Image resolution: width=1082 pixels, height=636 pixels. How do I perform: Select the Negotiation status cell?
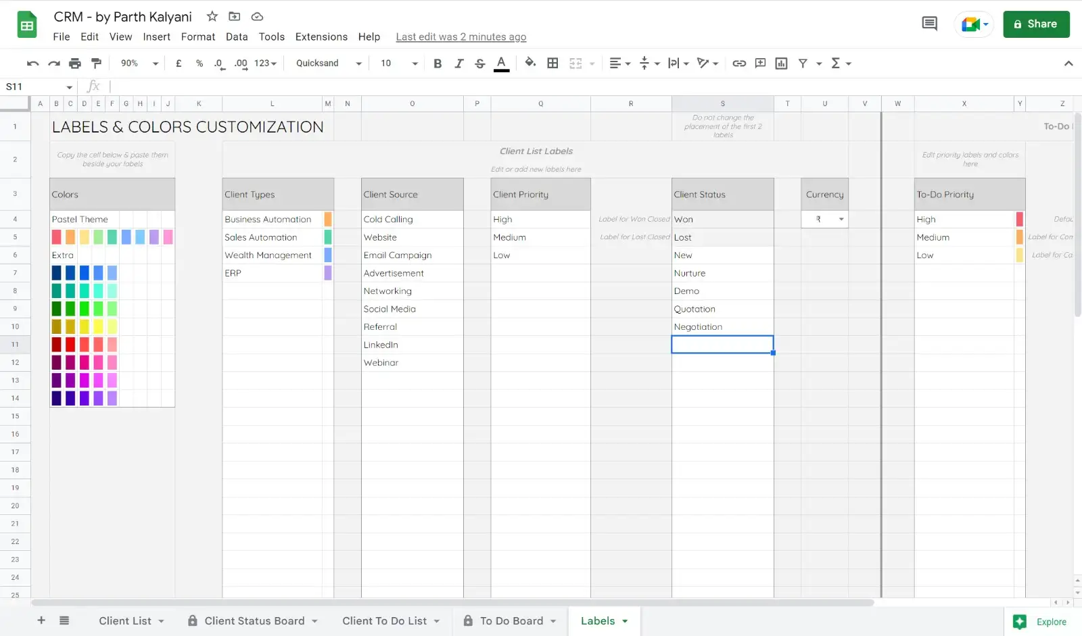[x=723, y=326]
